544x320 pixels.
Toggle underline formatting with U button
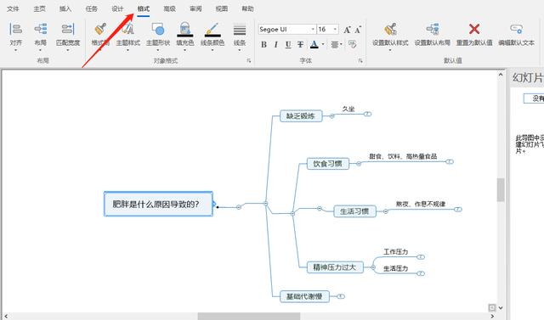click(x=288, y=44)
